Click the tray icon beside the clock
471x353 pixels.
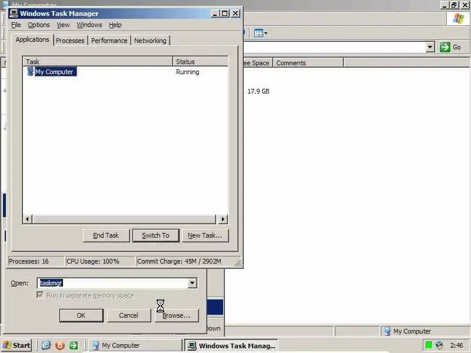(439, 345)
